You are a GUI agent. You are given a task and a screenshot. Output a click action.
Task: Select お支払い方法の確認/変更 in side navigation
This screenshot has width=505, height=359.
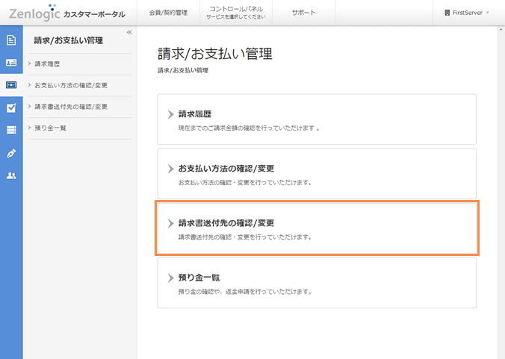coord(70,85)
